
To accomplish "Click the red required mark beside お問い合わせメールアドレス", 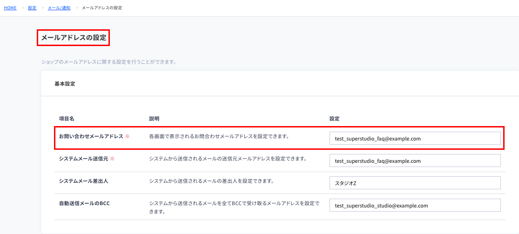I will click(128, 136).
